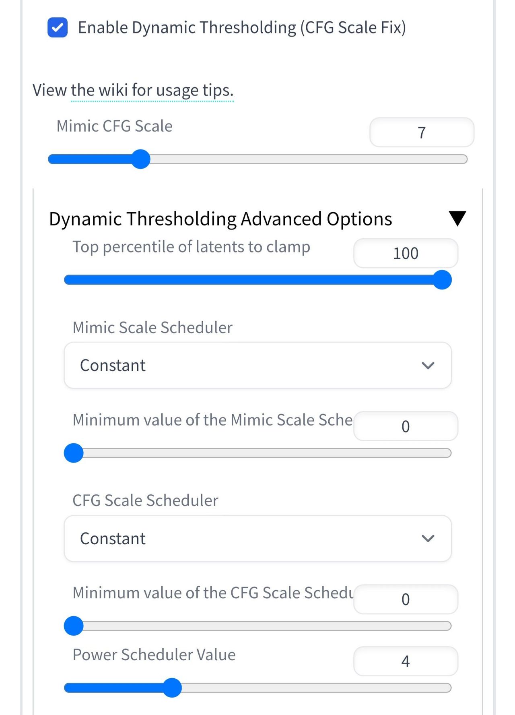Click the Power Scheduler Value number field
Screen dimensions: 515x715
pos(406,661)
